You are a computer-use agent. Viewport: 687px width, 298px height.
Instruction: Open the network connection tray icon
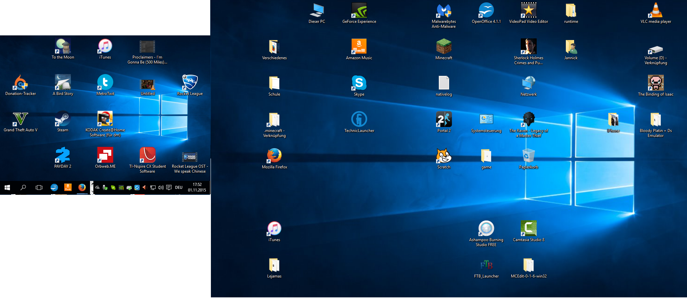(153, 188)
